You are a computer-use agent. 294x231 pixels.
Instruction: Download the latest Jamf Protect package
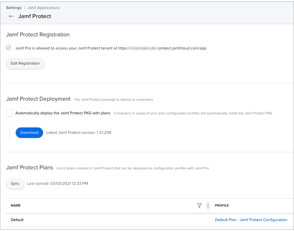(29, 133)
